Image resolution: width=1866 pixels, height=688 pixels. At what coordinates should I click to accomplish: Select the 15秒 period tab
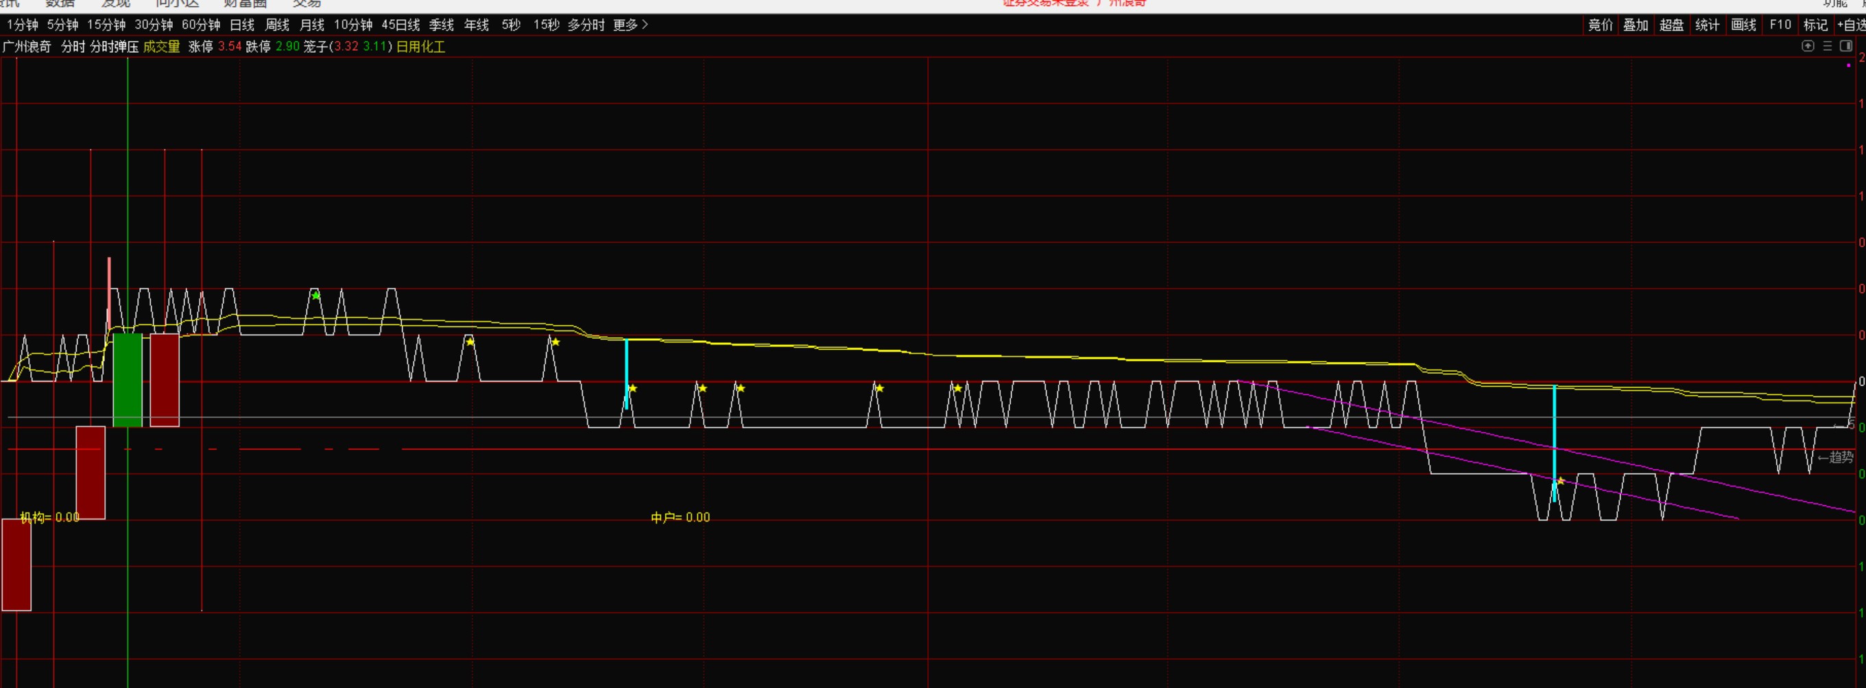[x=546, y=25]
